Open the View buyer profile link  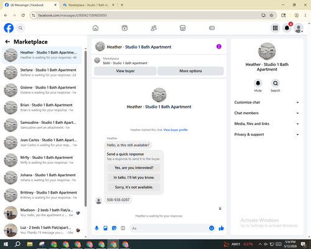(x=175, y=130)
